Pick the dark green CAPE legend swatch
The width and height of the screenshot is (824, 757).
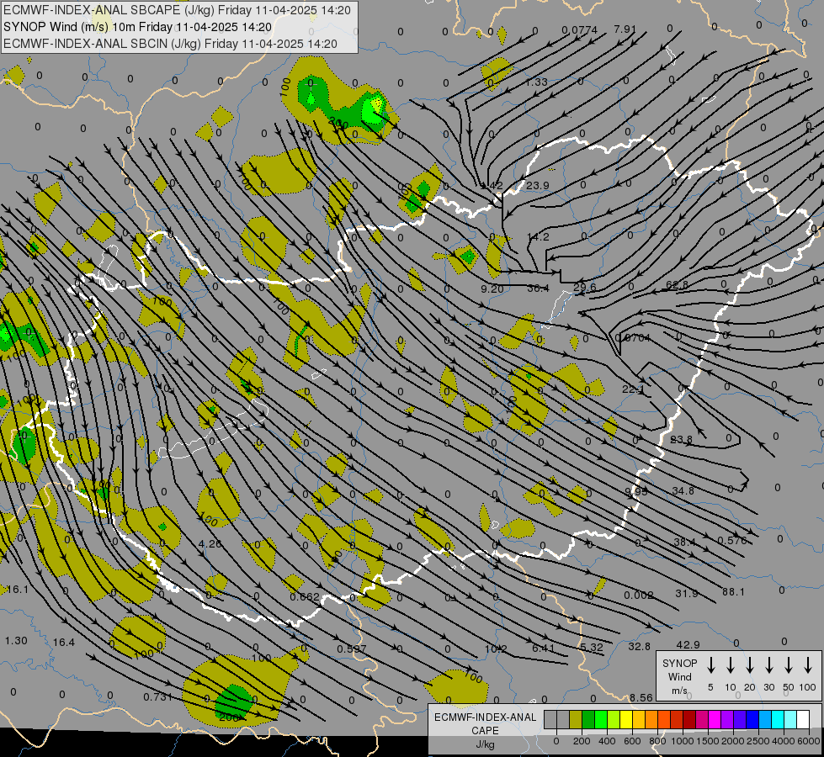[x=588, y=719]
